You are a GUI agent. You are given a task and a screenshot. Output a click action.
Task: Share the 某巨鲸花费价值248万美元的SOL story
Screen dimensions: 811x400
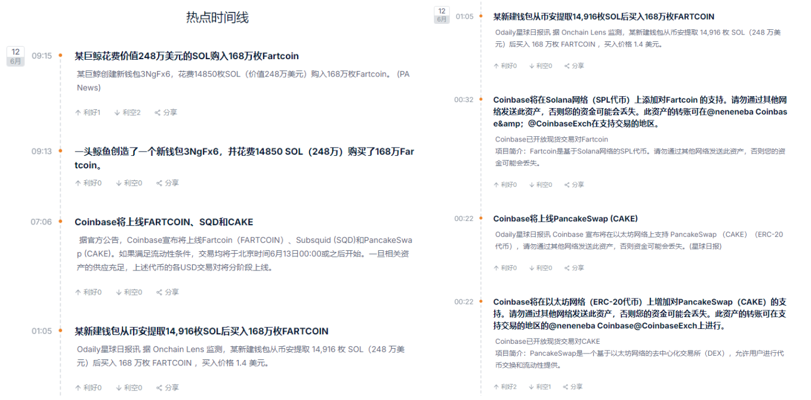click(166, 112)
